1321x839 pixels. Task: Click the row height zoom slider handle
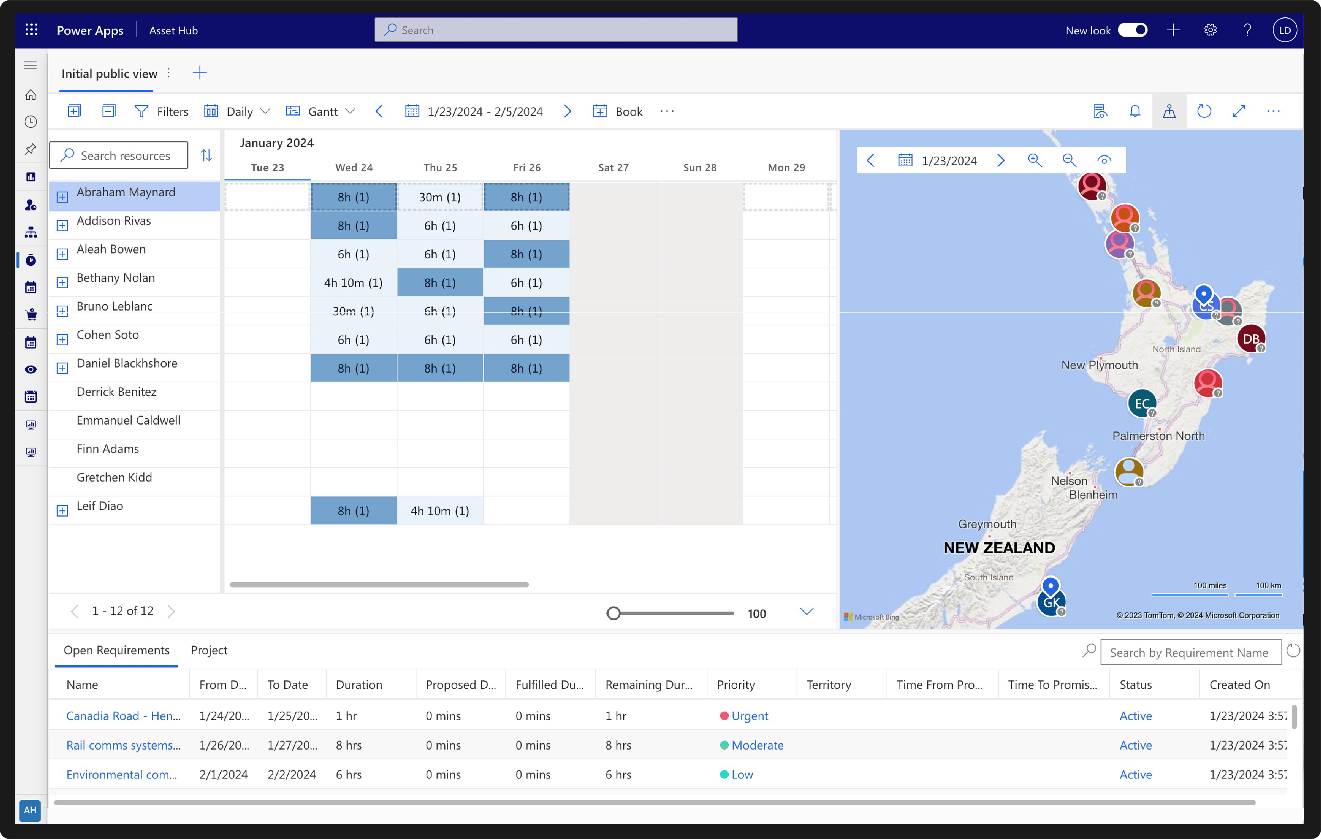[x=613, y=613]
